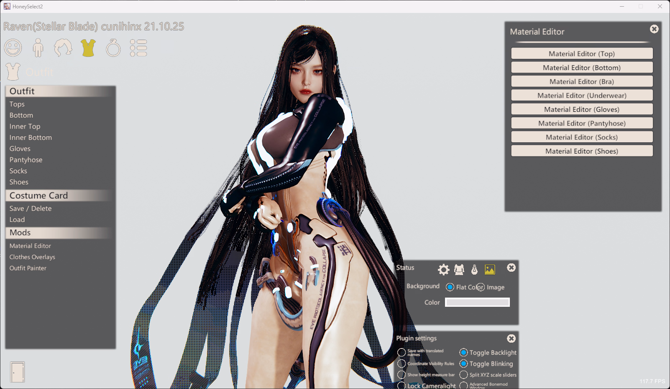Open the Body category (person icon)
Viewport: 670px width, 389px height.
coord(38,48)
